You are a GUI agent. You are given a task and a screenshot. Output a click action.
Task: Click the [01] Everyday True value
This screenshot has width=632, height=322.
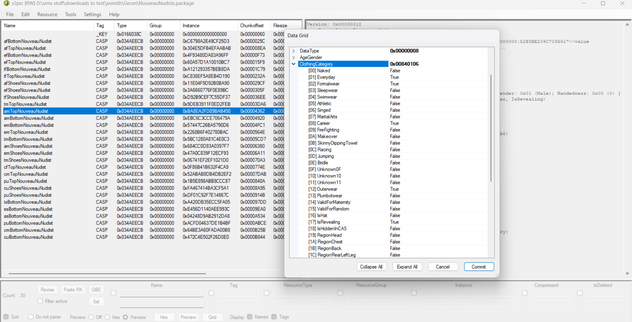click(x=395, y=77)
